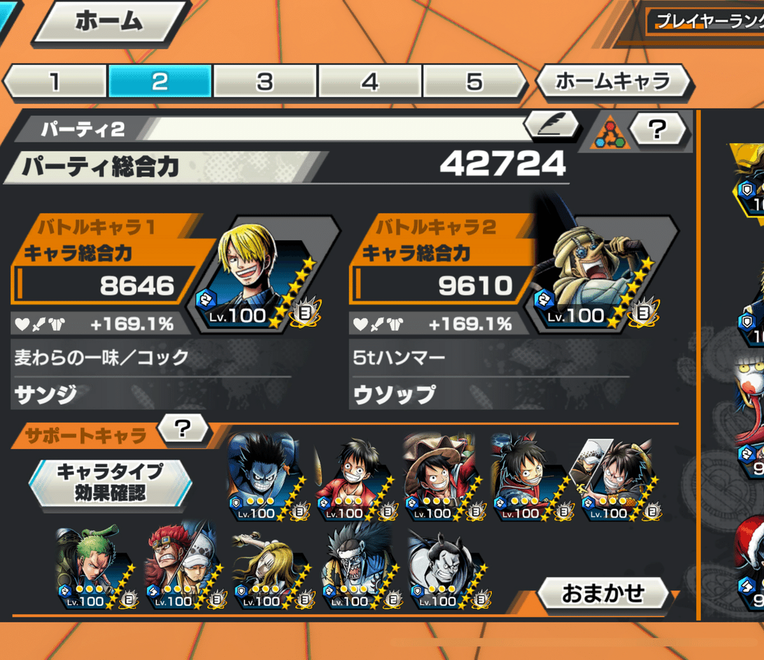Click the quill edit party name icon
Screen dimensions: 764x660
[x=551, y=125]
